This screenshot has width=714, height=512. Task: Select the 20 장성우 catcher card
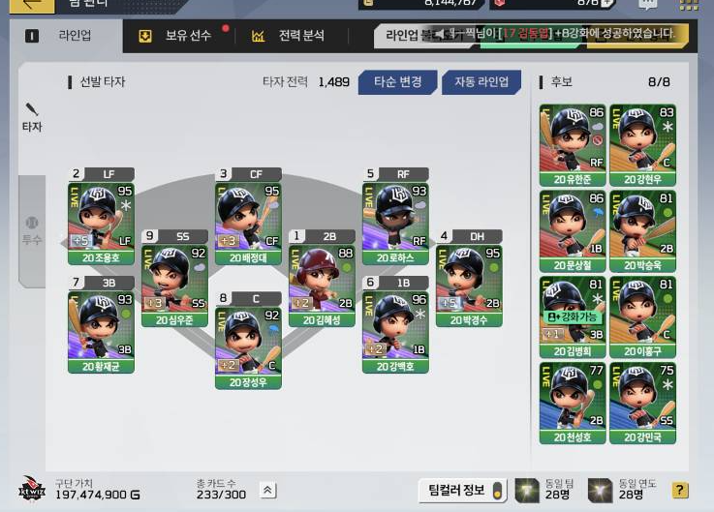248,341
